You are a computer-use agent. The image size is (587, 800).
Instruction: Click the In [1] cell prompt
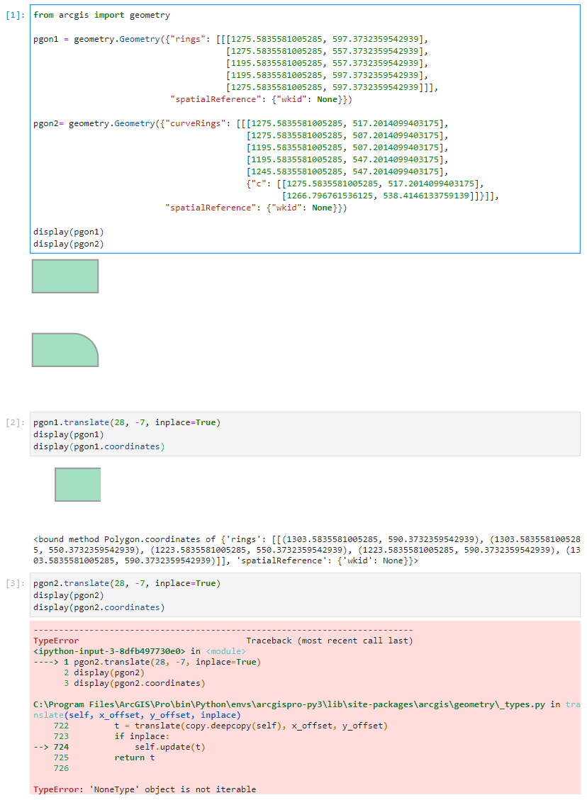click(x=14, y=14)
